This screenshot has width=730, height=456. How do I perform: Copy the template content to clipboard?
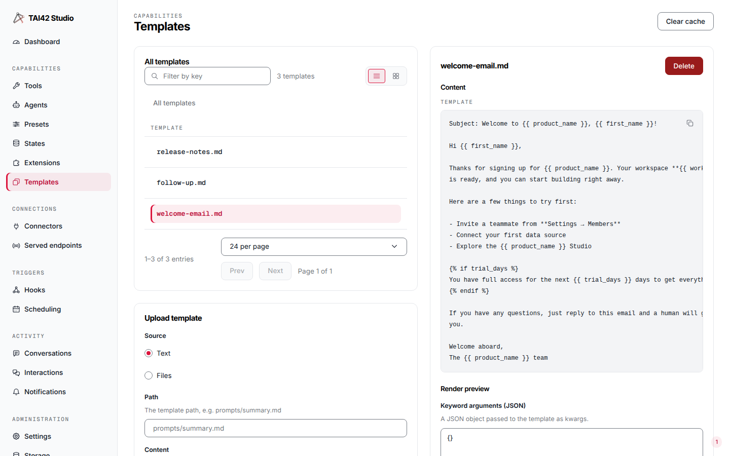(x=690, y=123)
